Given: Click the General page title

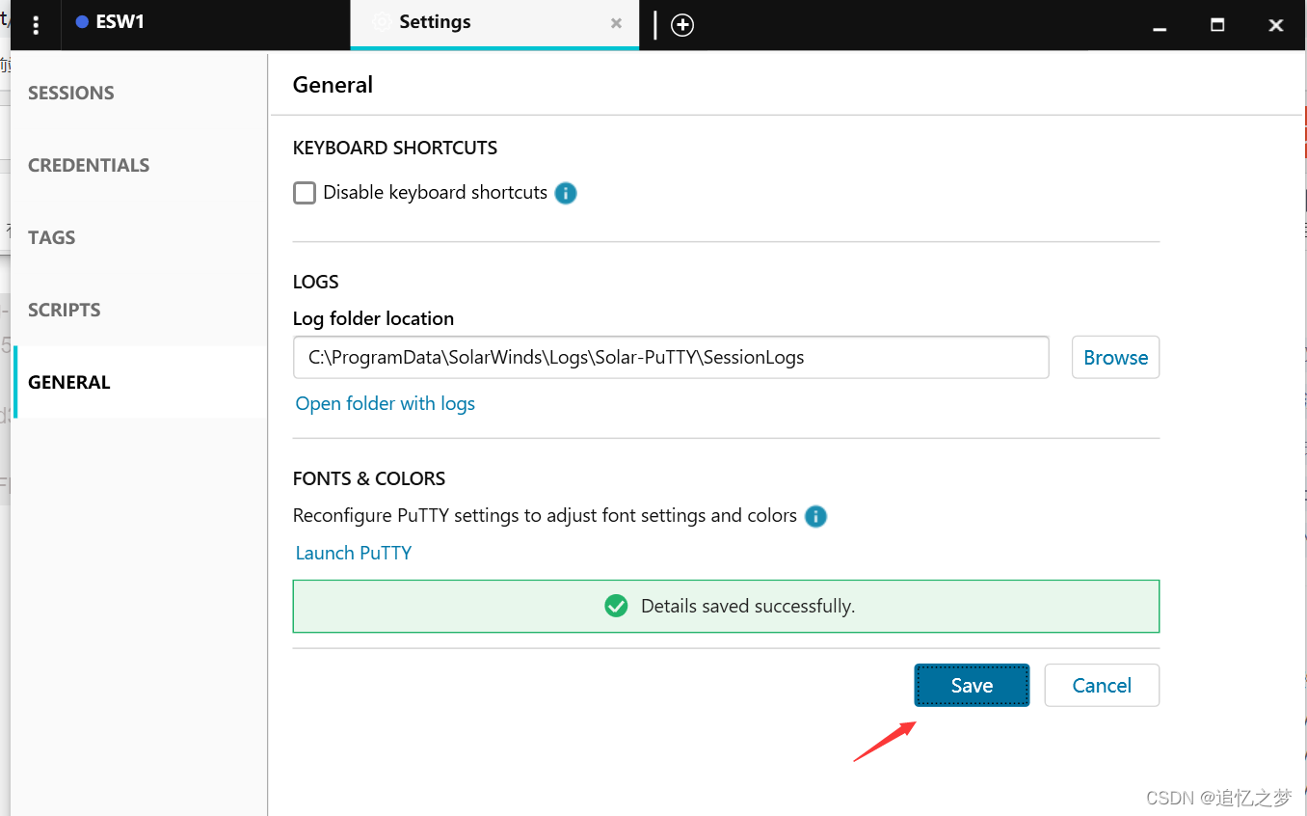Looking at the screenshot, I should click(333, 85).
